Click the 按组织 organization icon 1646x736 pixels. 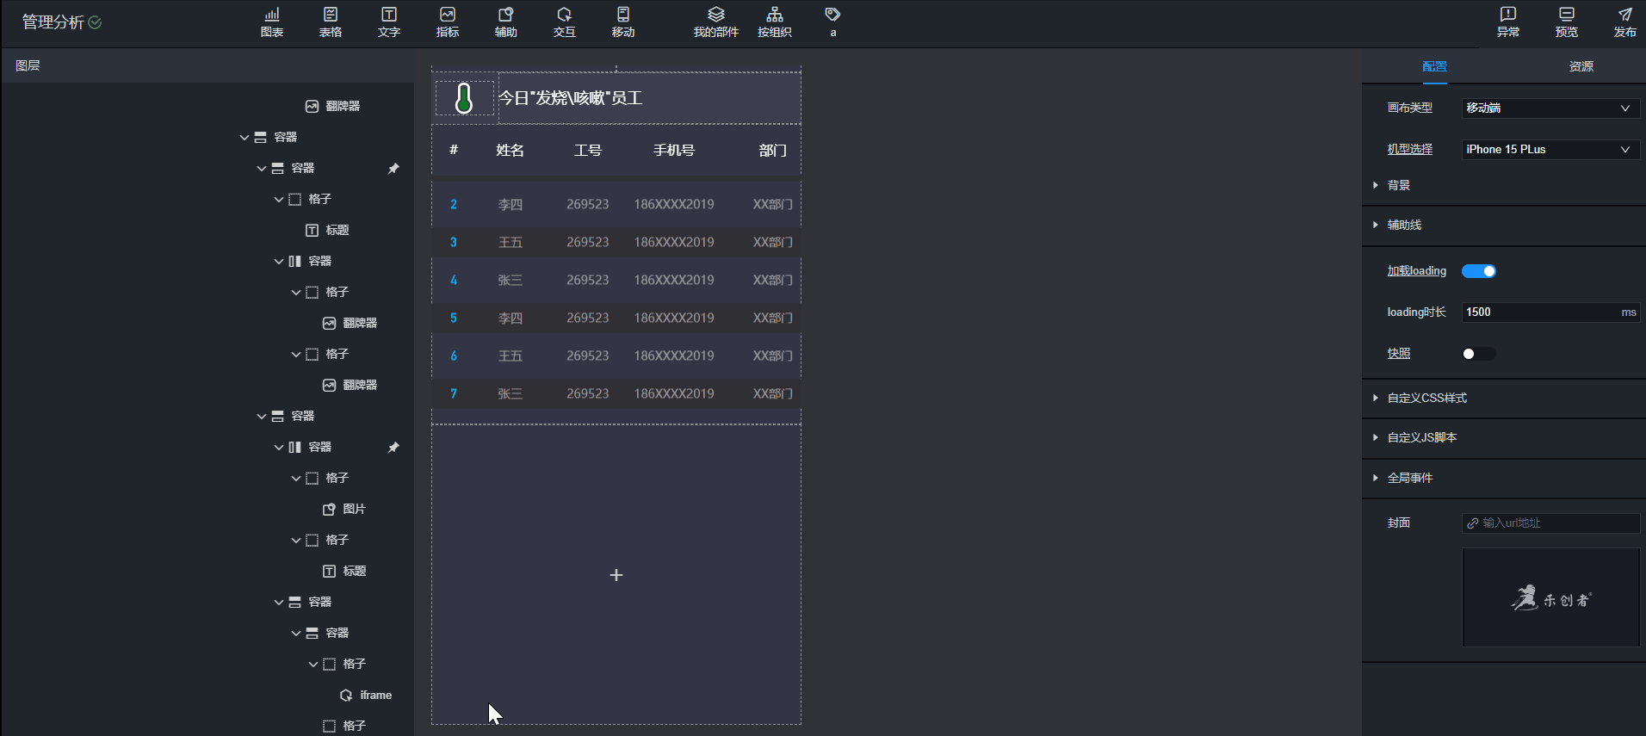(x=774, y=22)
